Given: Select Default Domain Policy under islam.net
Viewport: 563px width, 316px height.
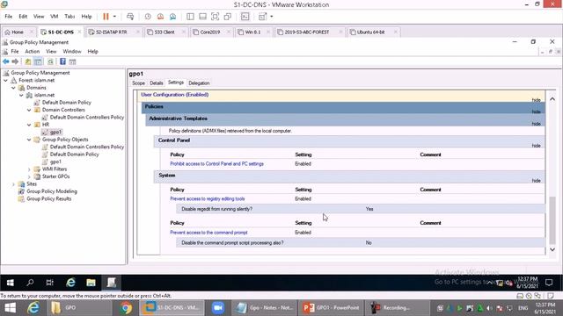Looking at the screenshot, I should pos(67,103).
